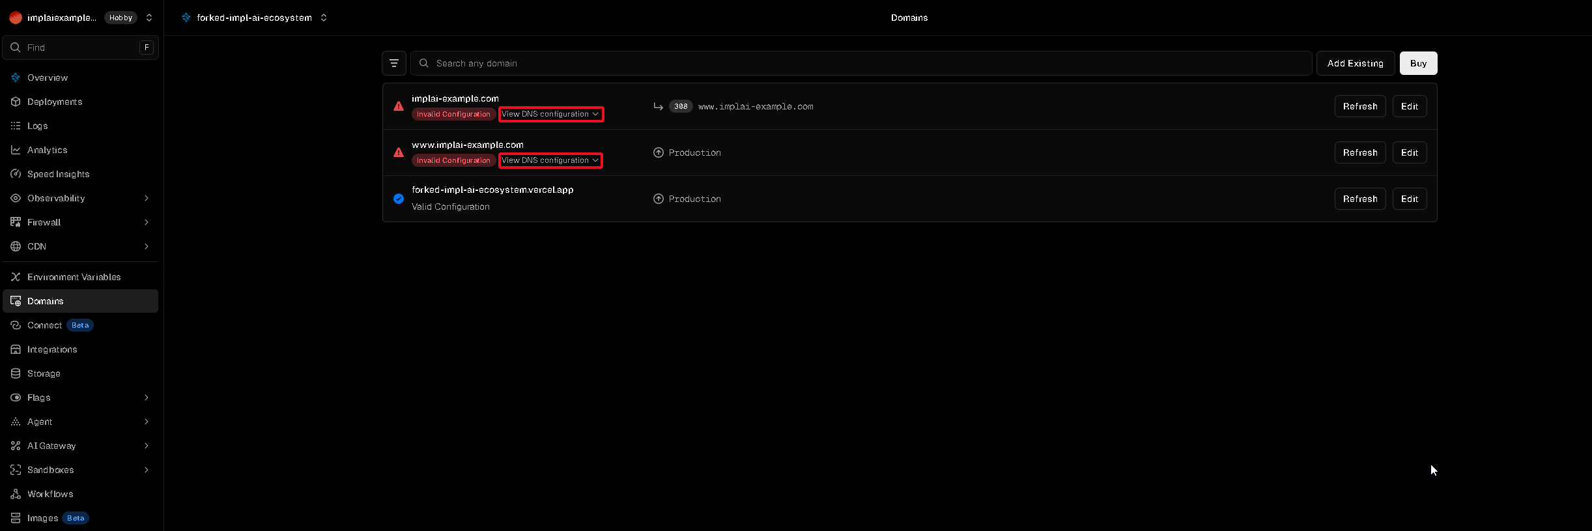Click the Add Existing button
This screenshot has height=531, width=1592.
click(1356, 63)
